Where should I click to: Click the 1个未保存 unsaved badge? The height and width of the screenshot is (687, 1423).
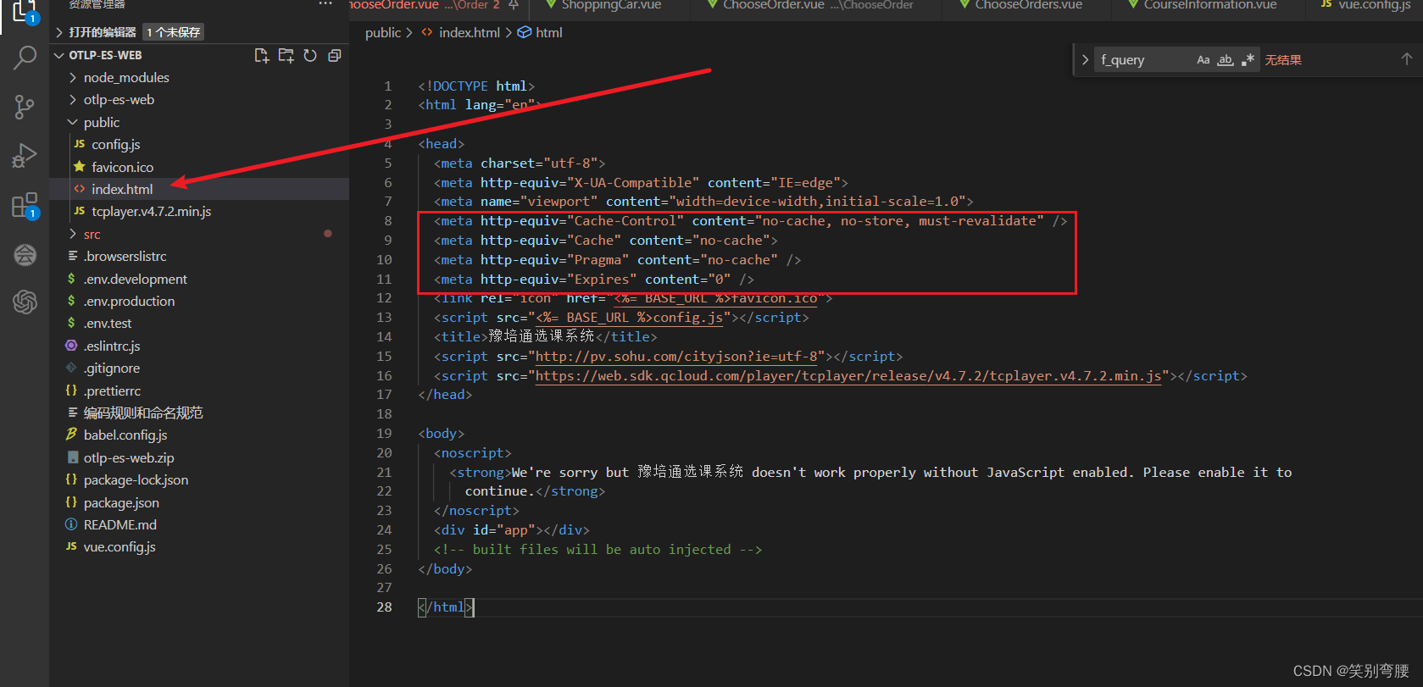(x=173, y=32)
